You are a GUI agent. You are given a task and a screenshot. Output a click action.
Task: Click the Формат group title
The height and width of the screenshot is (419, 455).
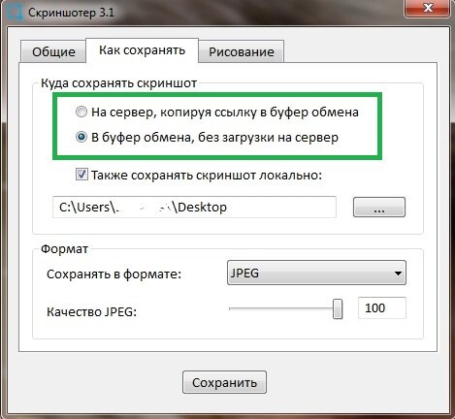click(64, 249)
